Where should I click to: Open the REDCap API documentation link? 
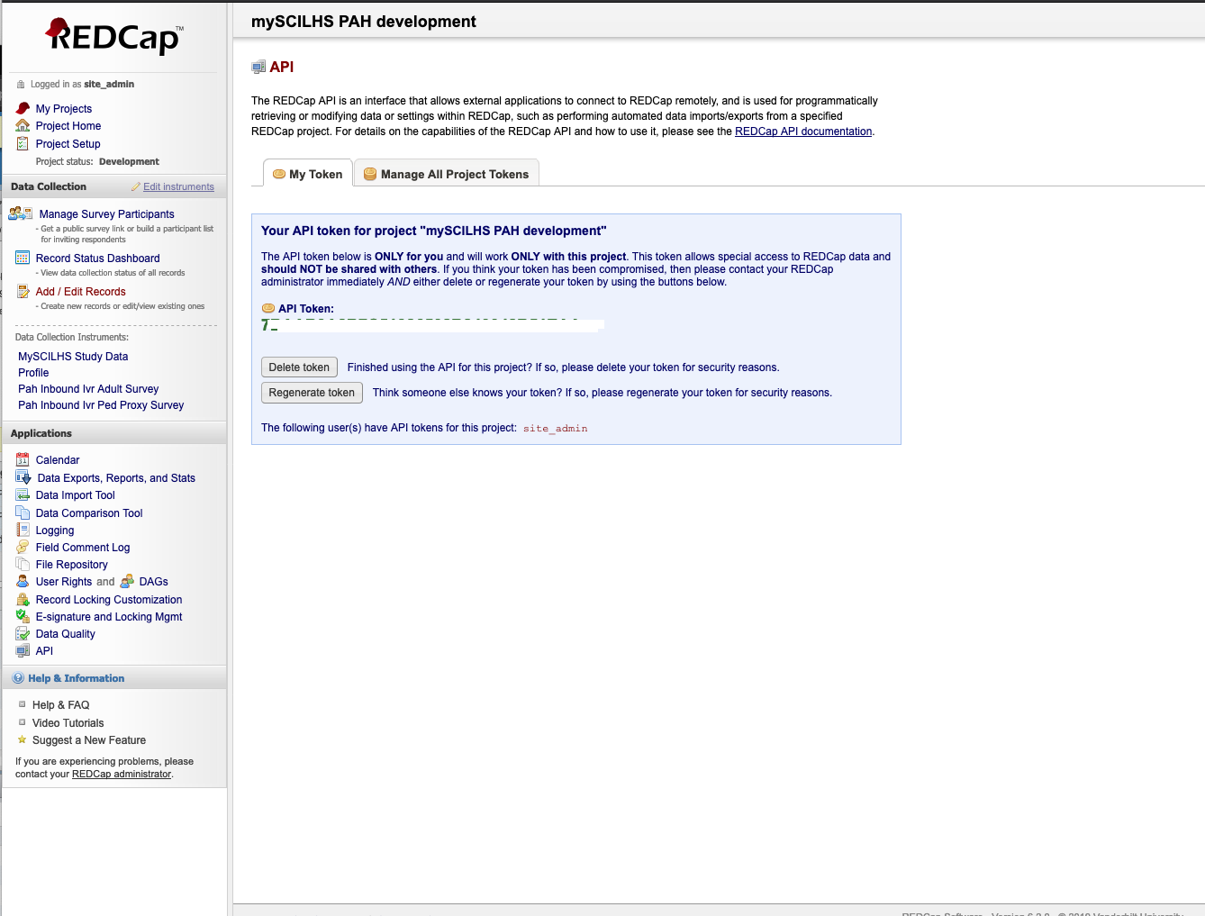(803, 132)
